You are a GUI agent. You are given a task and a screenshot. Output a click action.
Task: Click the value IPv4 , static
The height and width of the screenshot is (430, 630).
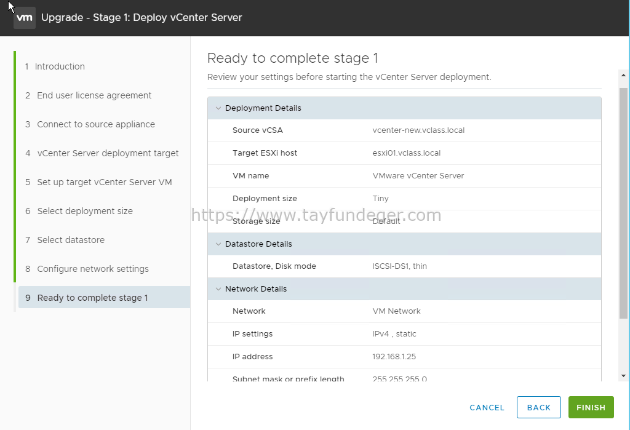394,334
